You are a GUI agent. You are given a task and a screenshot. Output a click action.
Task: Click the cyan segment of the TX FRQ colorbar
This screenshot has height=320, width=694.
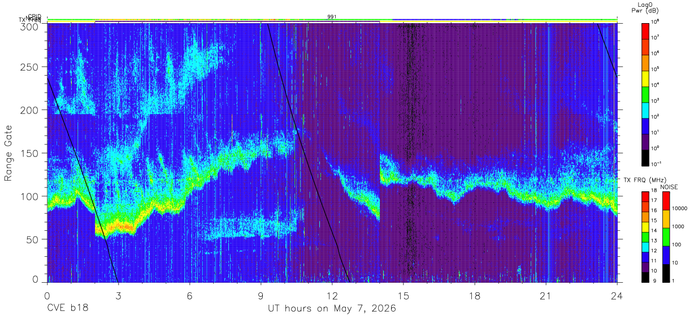tap(646, 247)
